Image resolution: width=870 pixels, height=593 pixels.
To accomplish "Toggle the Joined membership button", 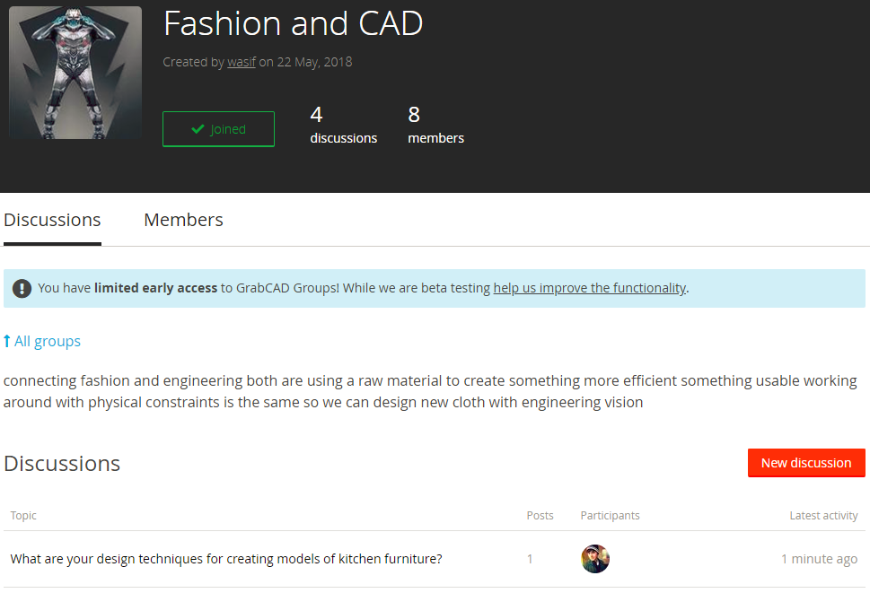I will (218, 129).
